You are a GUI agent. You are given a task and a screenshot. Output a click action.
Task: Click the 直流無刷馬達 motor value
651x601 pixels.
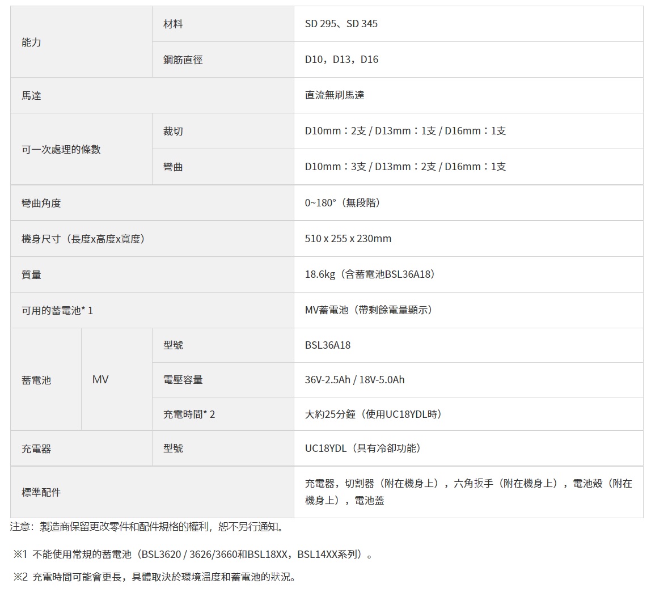tap(335, 95)
